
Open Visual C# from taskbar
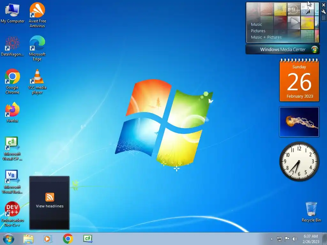click(x=88, y=239)
